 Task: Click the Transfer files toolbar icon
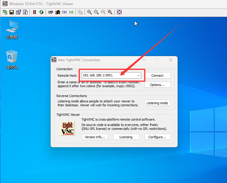pyautogui.click(x=80, y=12)
